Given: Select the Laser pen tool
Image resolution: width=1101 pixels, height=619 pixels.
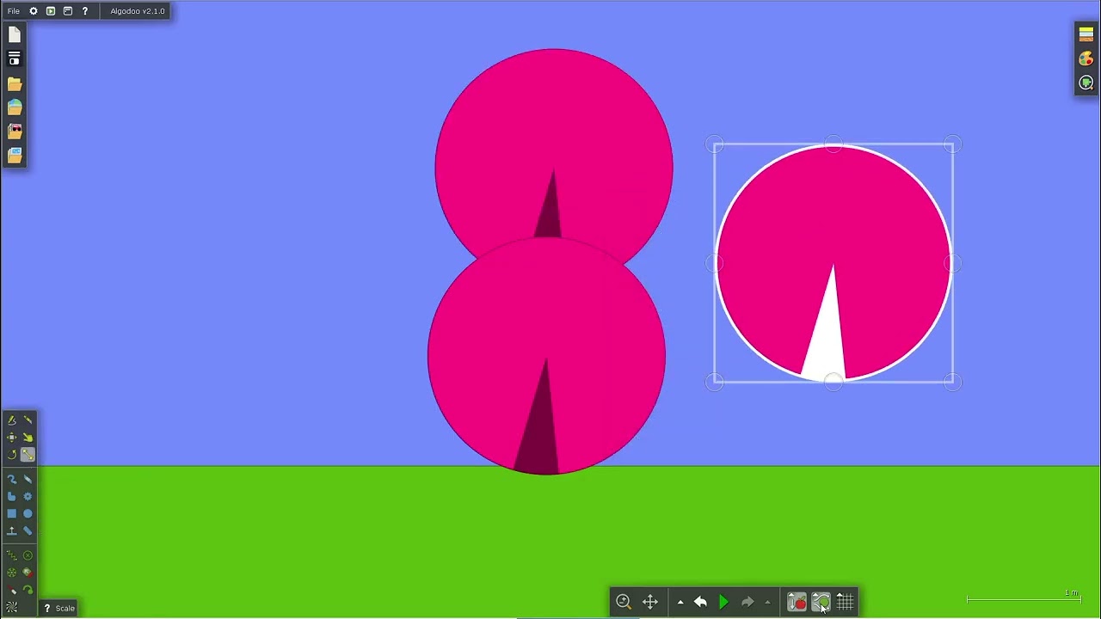Looking at the screenshot, I should [x=12, y=590].
